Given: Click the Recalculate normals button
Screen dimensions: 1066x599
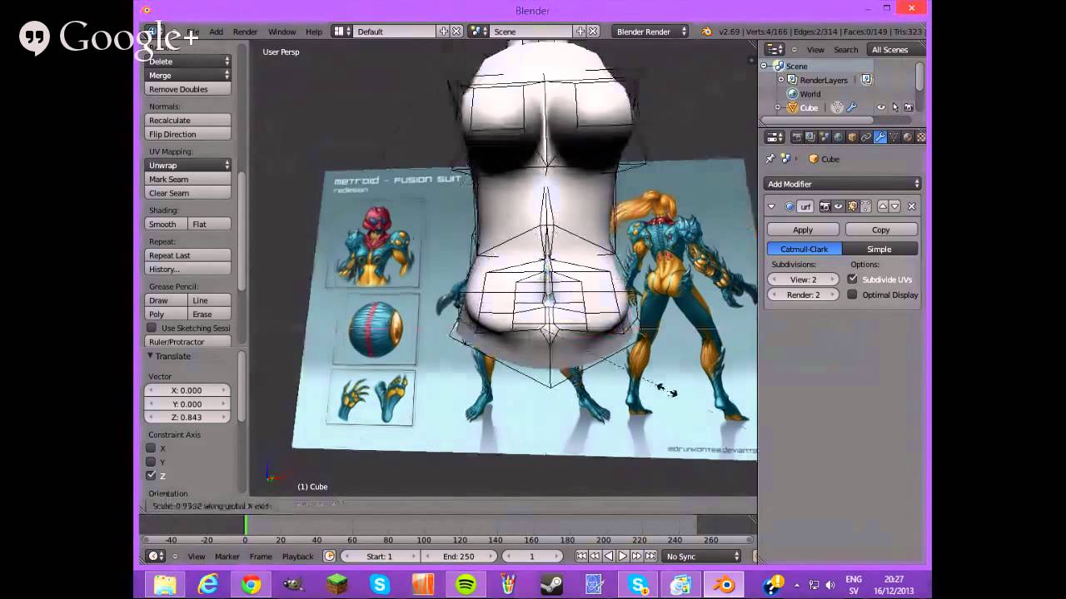Looking at the screenshot, I should click(x=188, y=120).
